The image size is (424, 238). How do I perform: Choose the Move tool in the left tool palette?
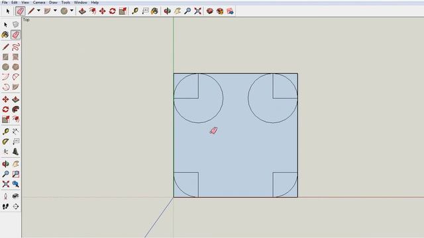[5, 99]
